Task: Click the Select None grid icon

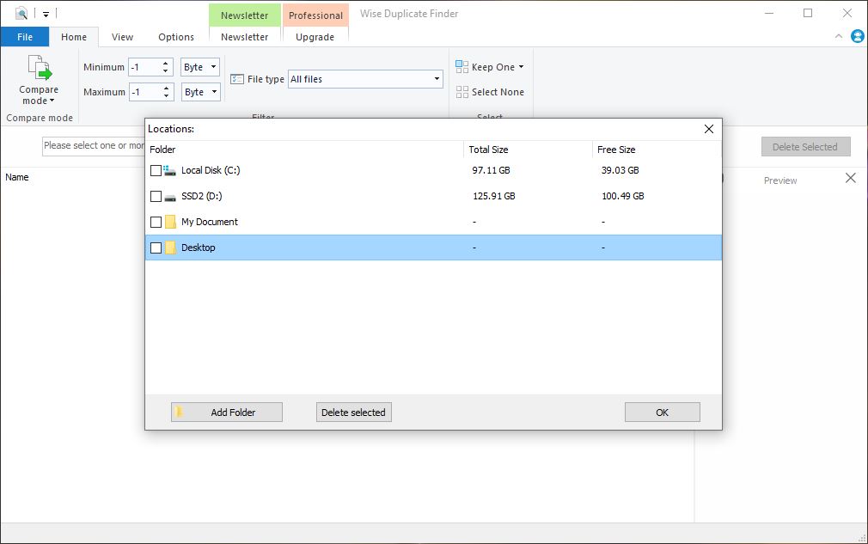Action: point(462,92)
